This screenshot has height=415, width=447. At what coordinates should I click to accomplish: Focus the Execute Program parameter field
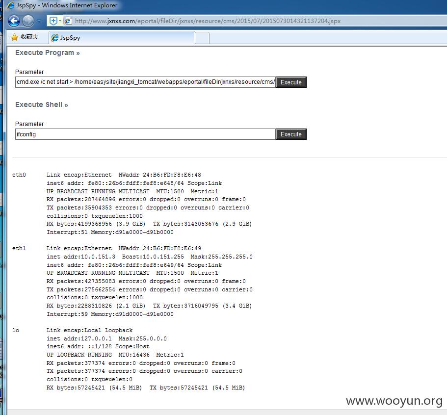click(145, 82)
